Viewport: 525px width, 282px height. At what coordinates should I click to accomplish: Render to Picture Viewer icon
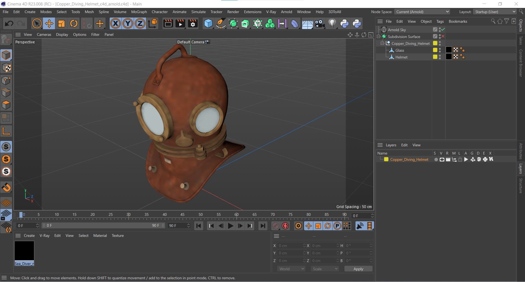click(180, 24)
